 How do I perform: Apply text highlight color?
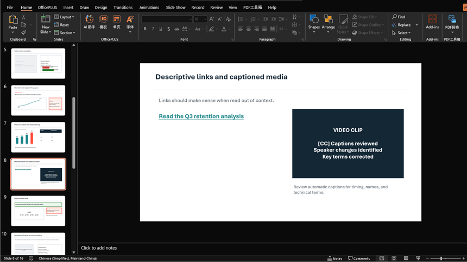coord(211,29)
